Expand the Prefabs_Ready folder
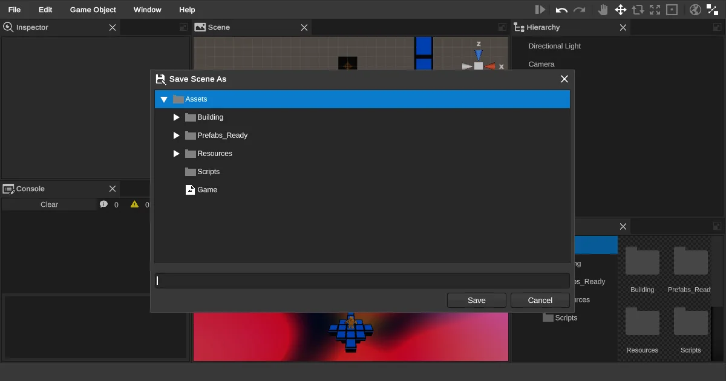Viewport: 726px width, 381px height. pos(176,135)
